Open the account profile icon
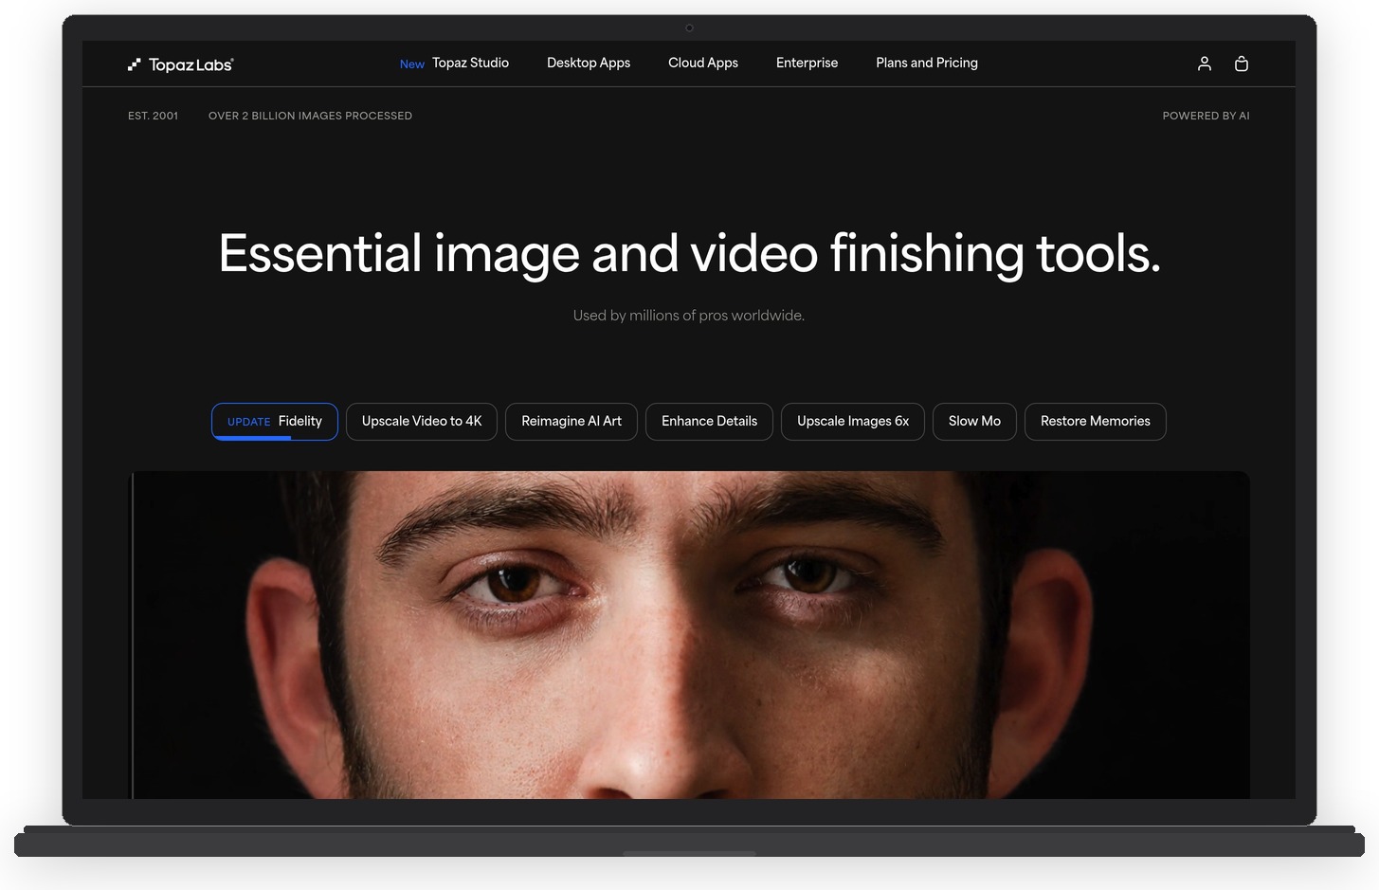The height and width of the screenshot is (890, 1379). pyautogui.click(x=1204, y=64)
